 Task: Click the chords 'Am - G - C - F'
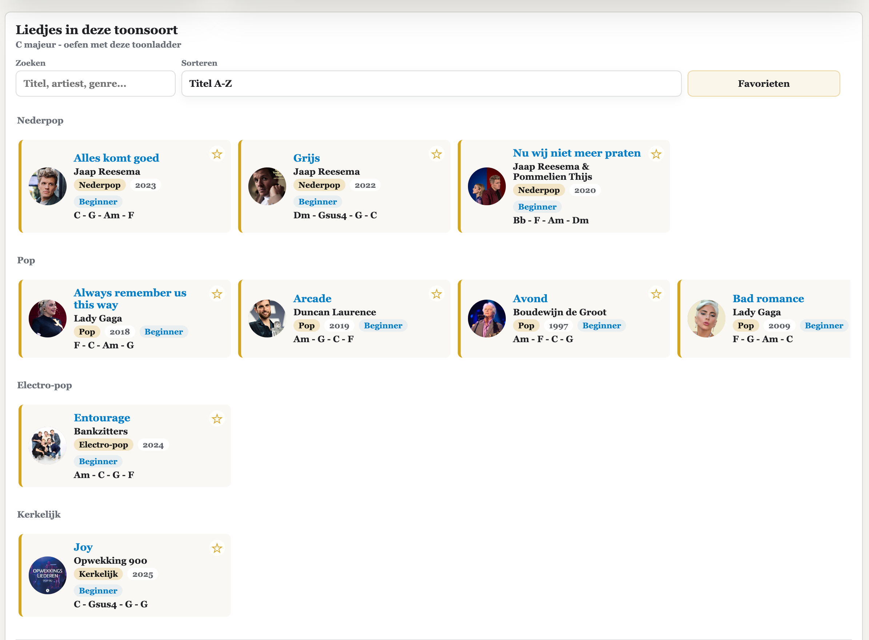(x=323, y=339)
